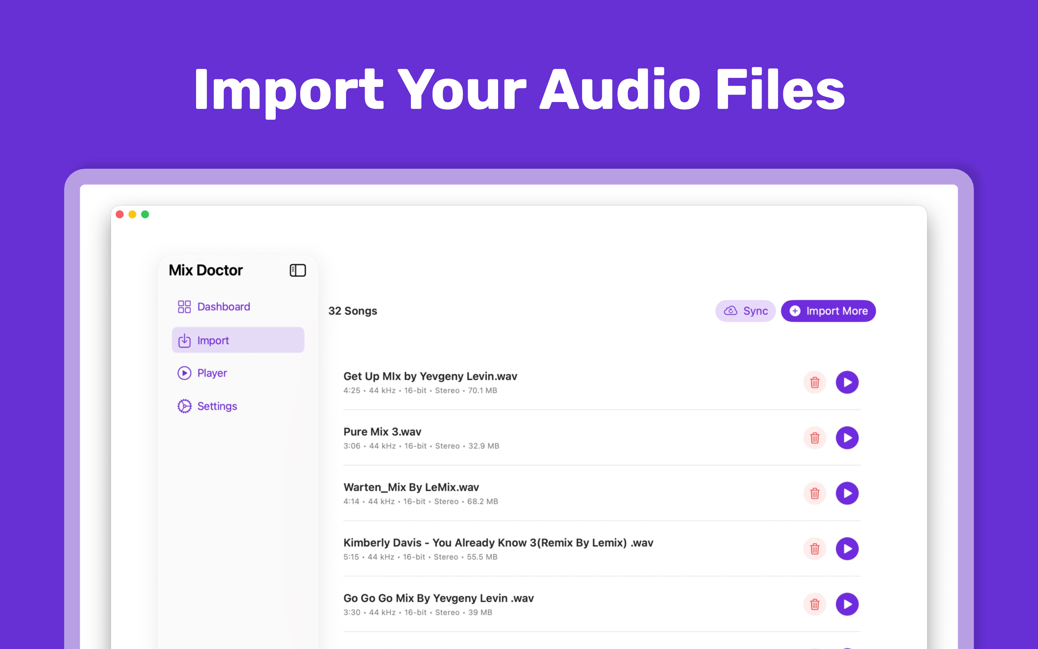1038x649 pixels.
Task: Open Settings via the gear icon
Action: click(x=185, y=406)
